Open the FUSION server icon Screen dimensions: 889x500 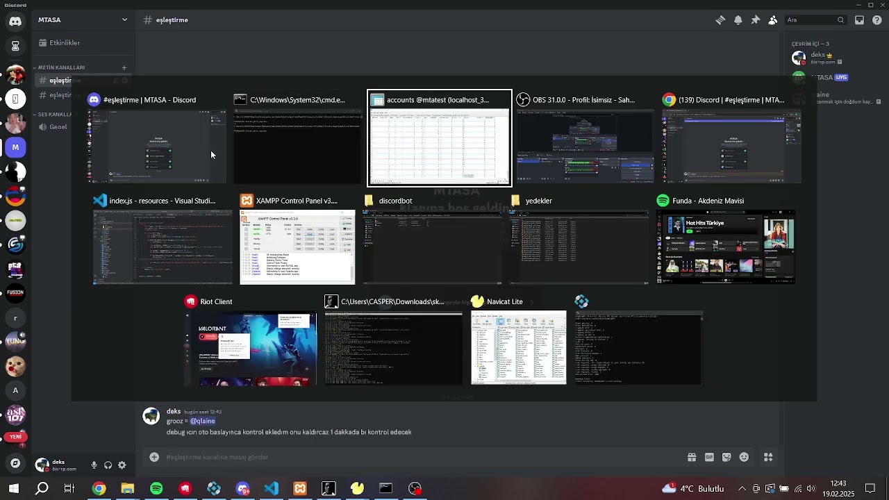tap(15, 293)
